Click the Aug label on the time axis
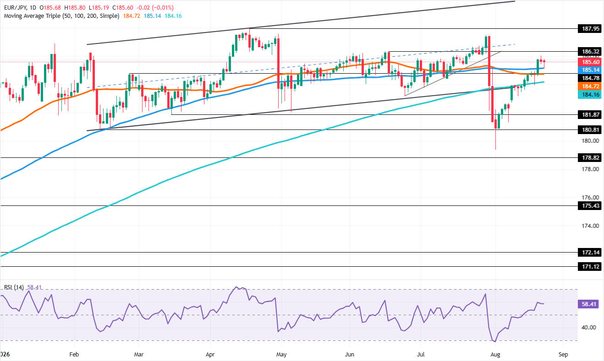This screenshot has width=604, height=361. [495, 355]
